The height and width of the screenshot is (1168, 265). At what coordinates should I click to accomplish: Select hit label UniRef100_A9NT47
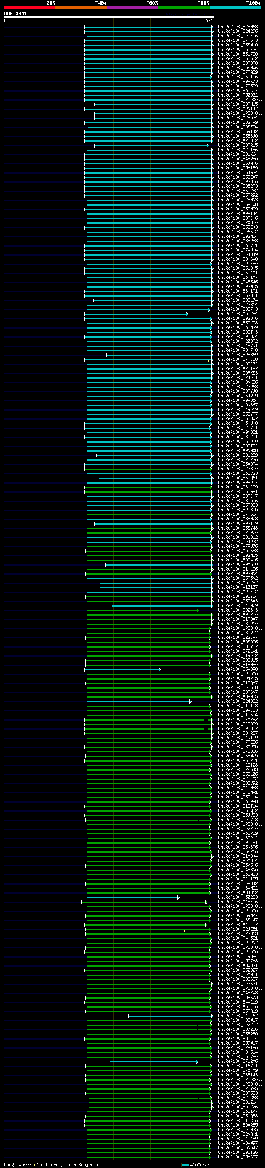tap(238, 109)
